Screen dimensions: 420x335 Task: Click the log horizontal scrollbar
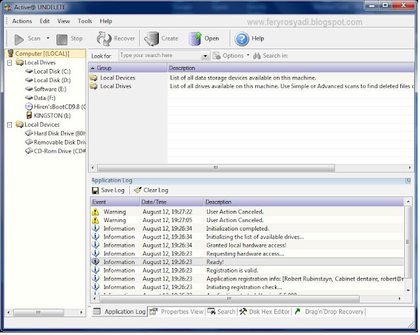click(x=229, y=299)
